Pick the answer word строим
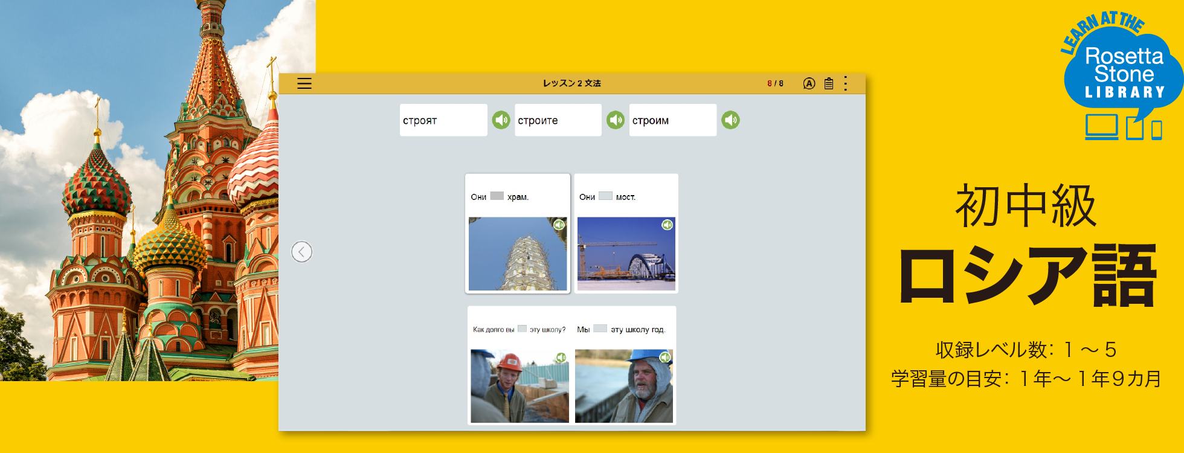The image size is (1184, 453). (x=673, y=120)
